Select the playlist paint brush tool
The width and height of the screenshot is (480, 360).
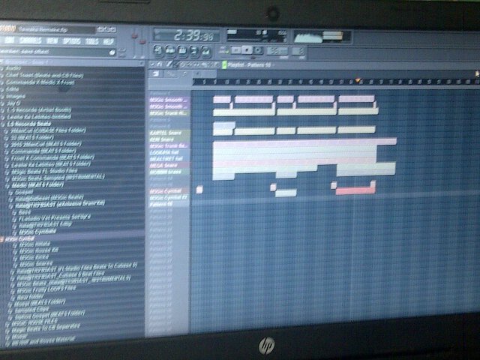175,64
